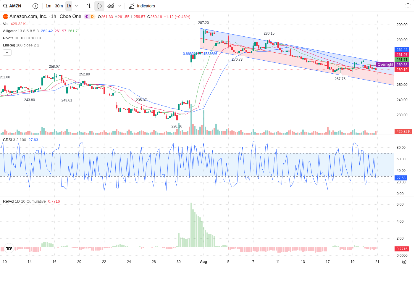
Task: Choose the area chart style
Action: click(x=111, y=6)
